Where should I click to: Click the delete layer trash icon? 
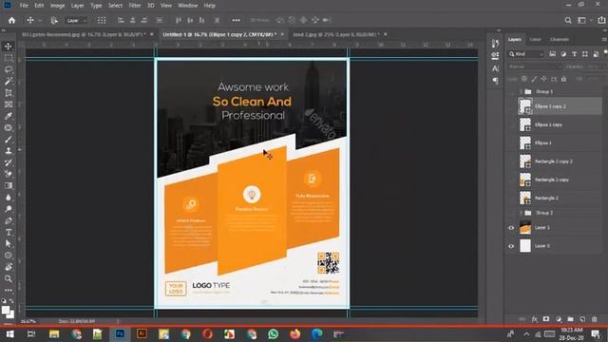pyautogui.click(x=594, y=319)
